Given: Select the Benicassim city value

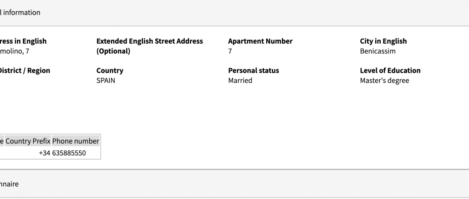Looking at the screenshot, I should (377, 51).
